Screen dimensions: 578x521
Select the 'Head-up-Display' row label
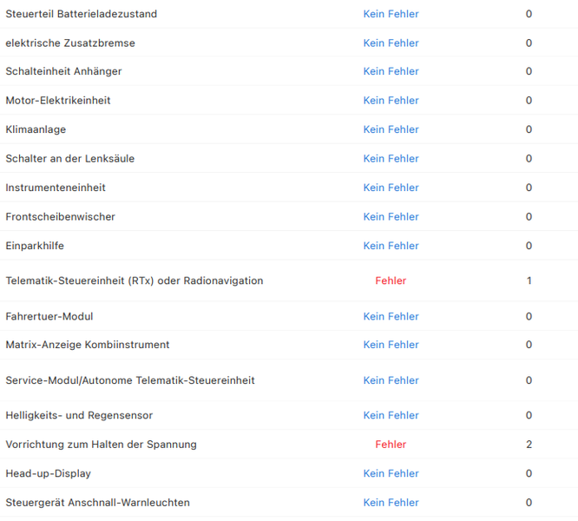coord(48,473)
